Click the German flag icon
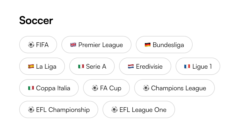 click(147, 45)
